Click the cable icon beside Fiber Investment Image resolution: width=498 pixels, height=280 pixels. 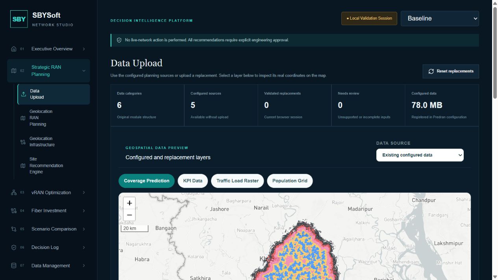tap(14, 211)
